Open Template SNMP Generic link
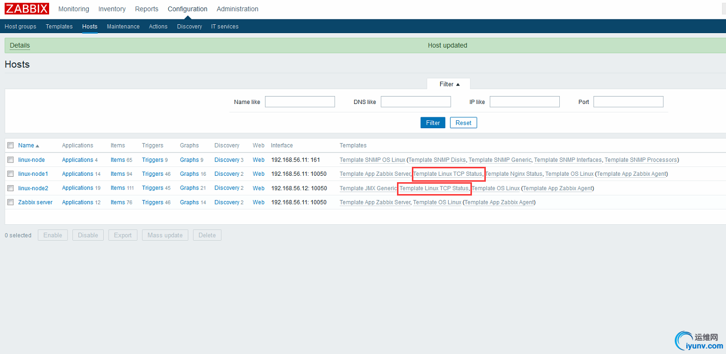The height and width of the screenshot is (354, 726). point(500,160)
